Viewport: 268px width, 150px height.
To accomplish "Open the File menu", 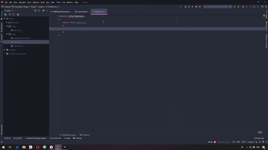I will [x=6, y=2].
